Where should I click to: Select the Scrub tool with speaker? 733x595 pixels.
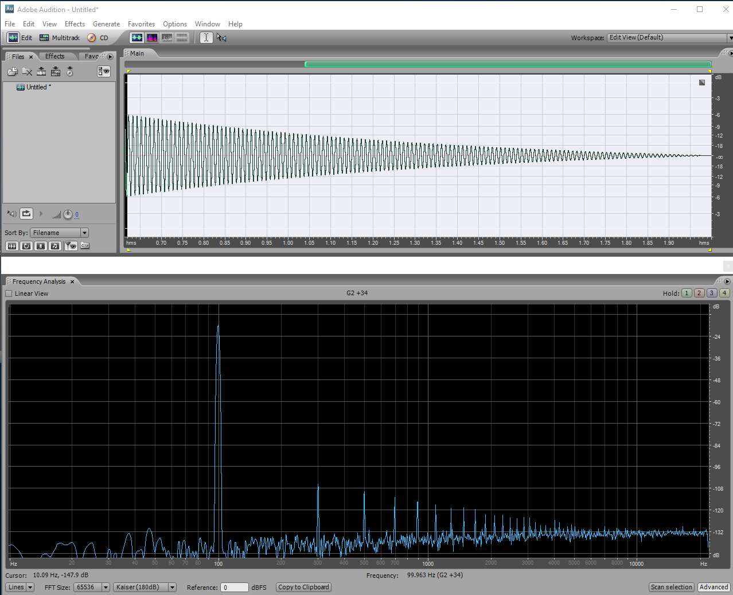221,38
